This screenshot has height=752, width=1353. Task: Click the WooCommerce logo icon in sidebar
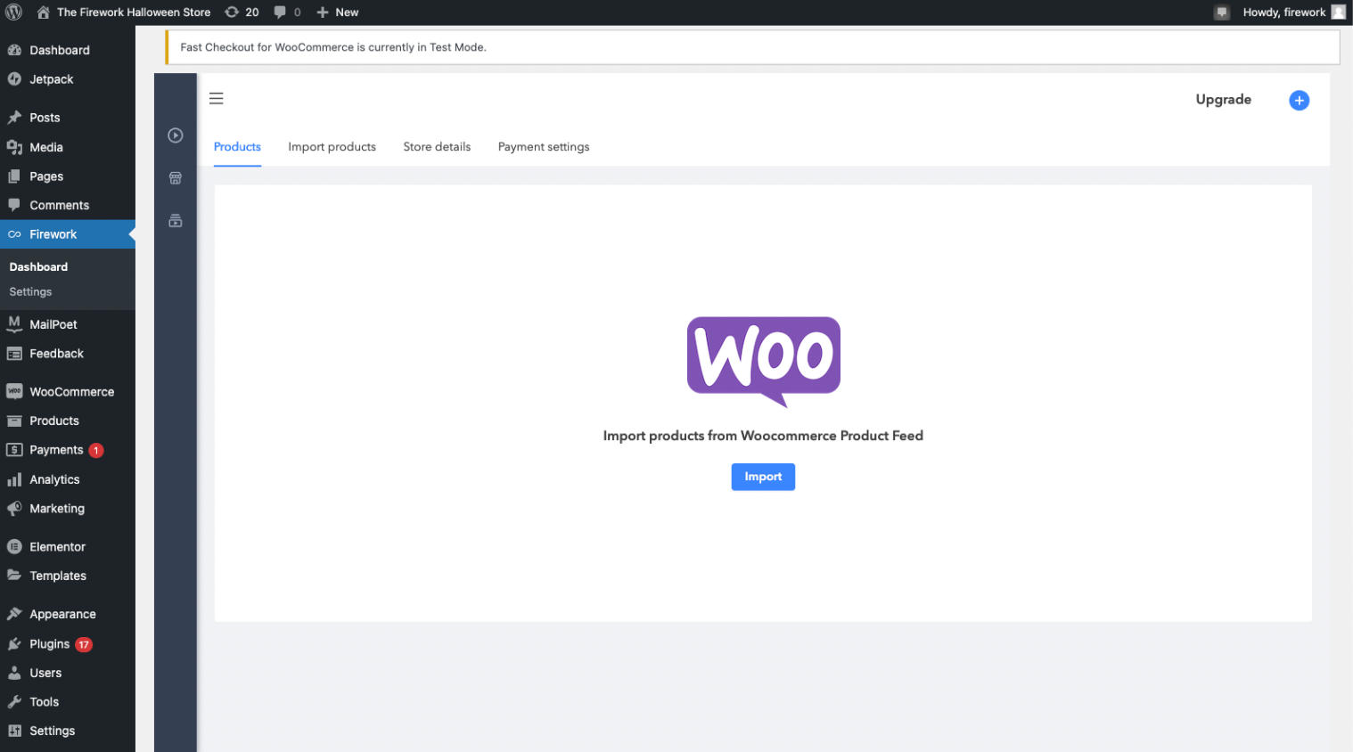click(13, 391)
